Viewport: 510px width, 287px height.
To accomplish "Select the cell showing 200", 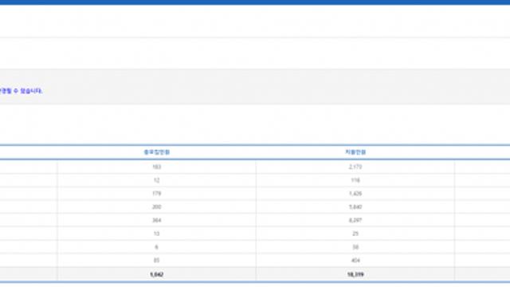I will point(156,207).
